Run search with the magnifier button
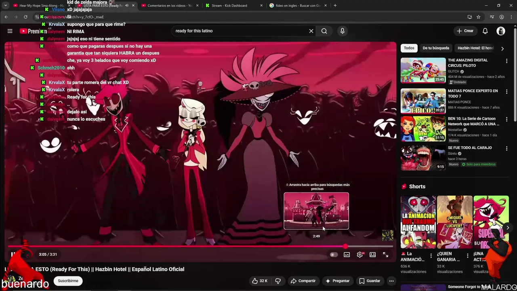 tap(324, 31)
